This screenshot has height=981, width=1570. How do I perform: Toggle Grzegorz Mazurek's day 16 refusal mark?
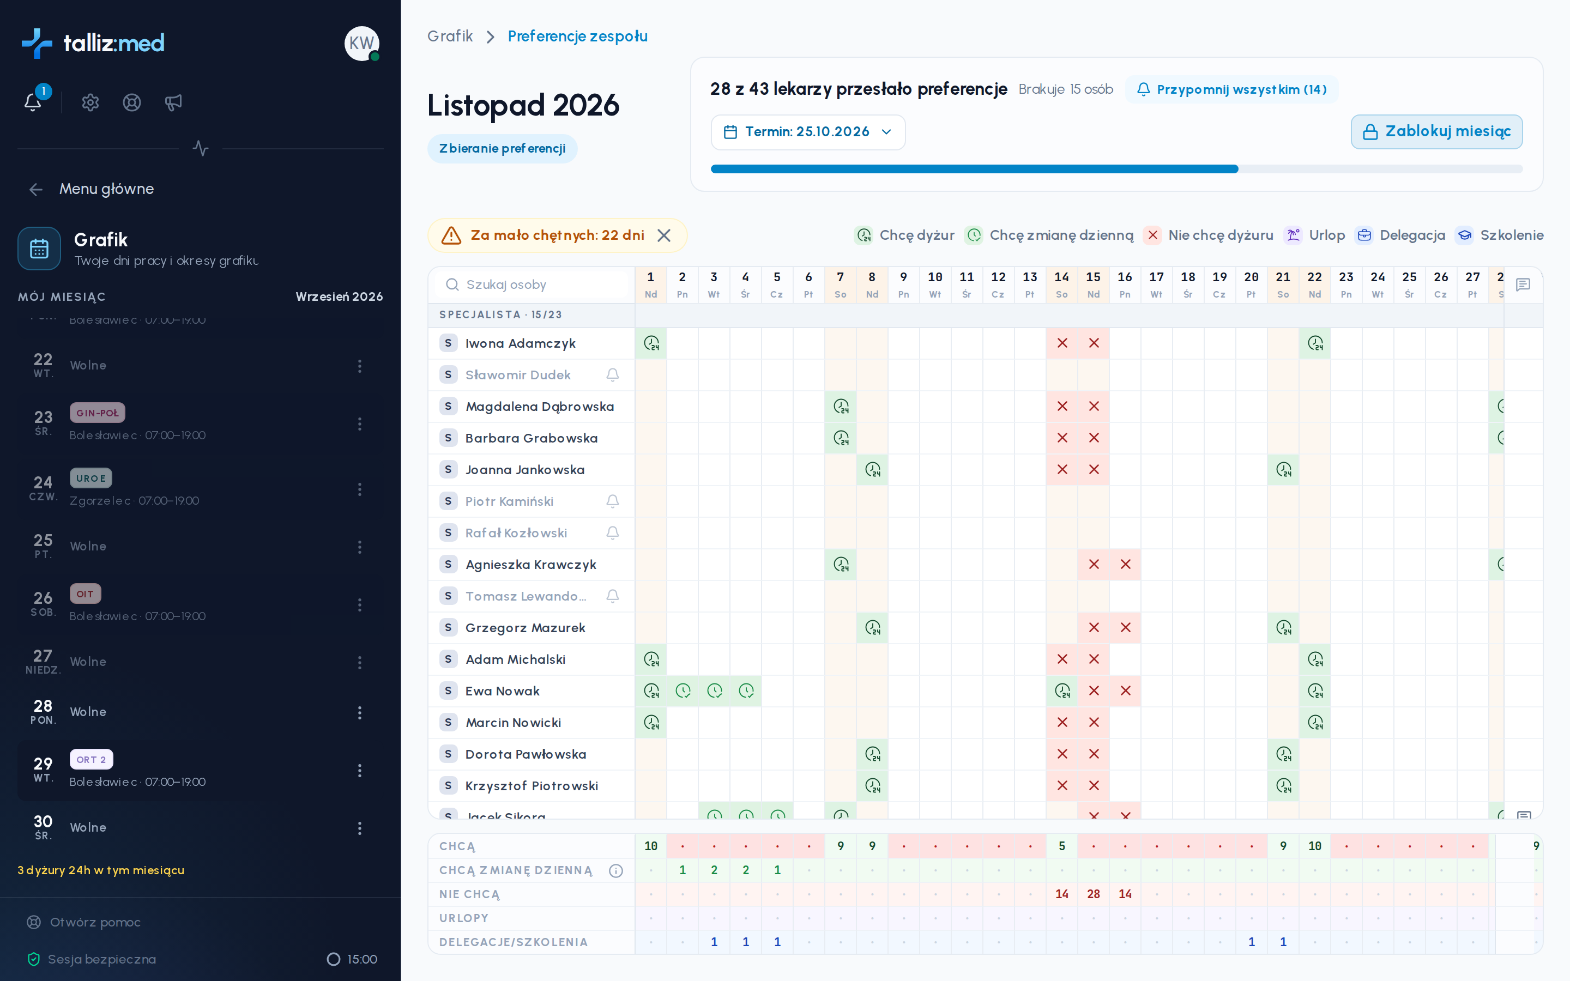(x=1125, y=627)
